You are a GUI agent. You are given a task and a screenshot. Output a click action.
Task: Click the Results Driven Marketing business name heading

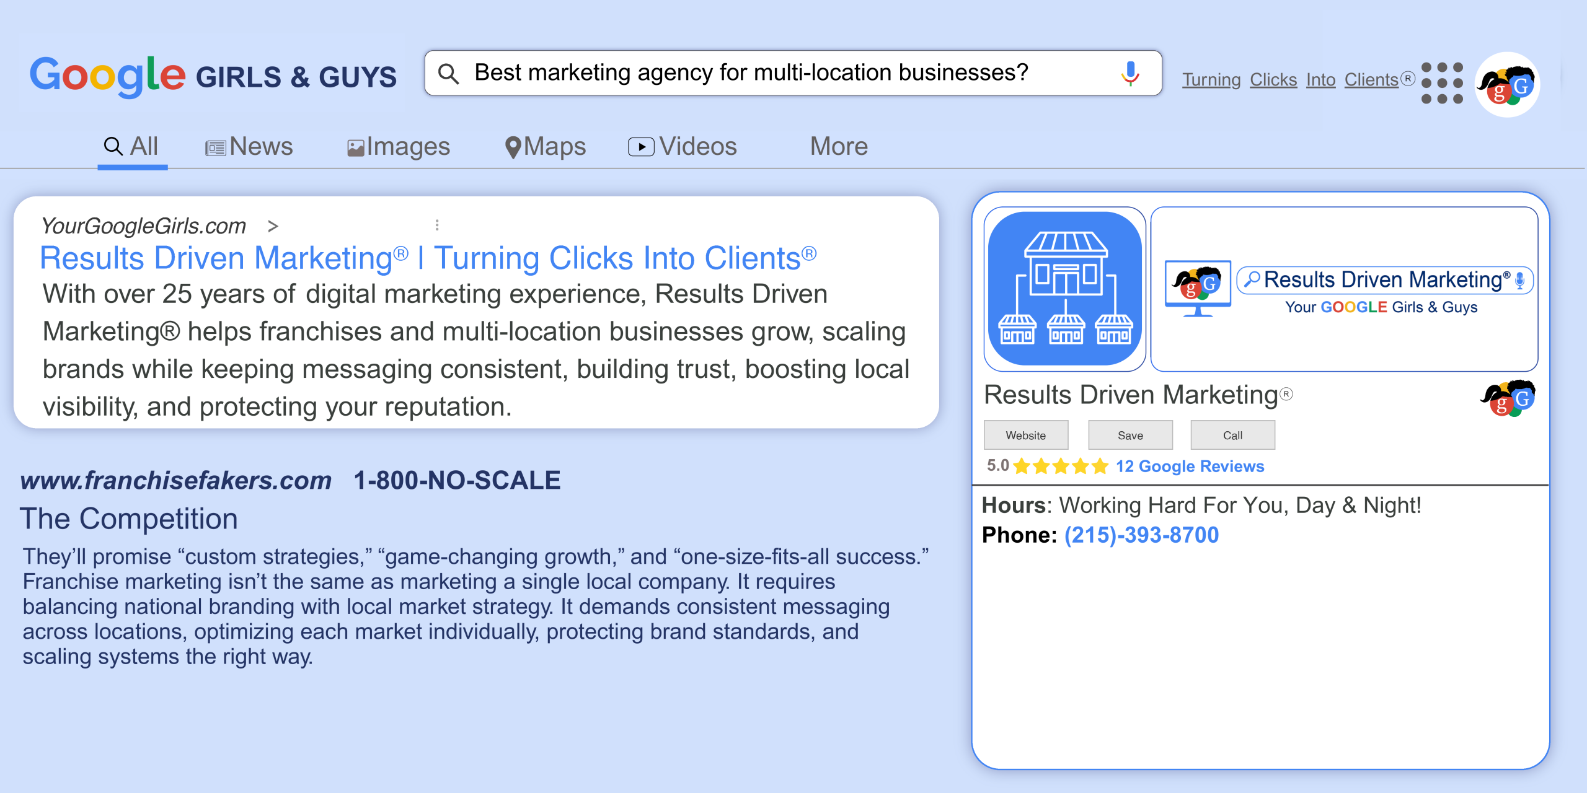(1138, 395)
